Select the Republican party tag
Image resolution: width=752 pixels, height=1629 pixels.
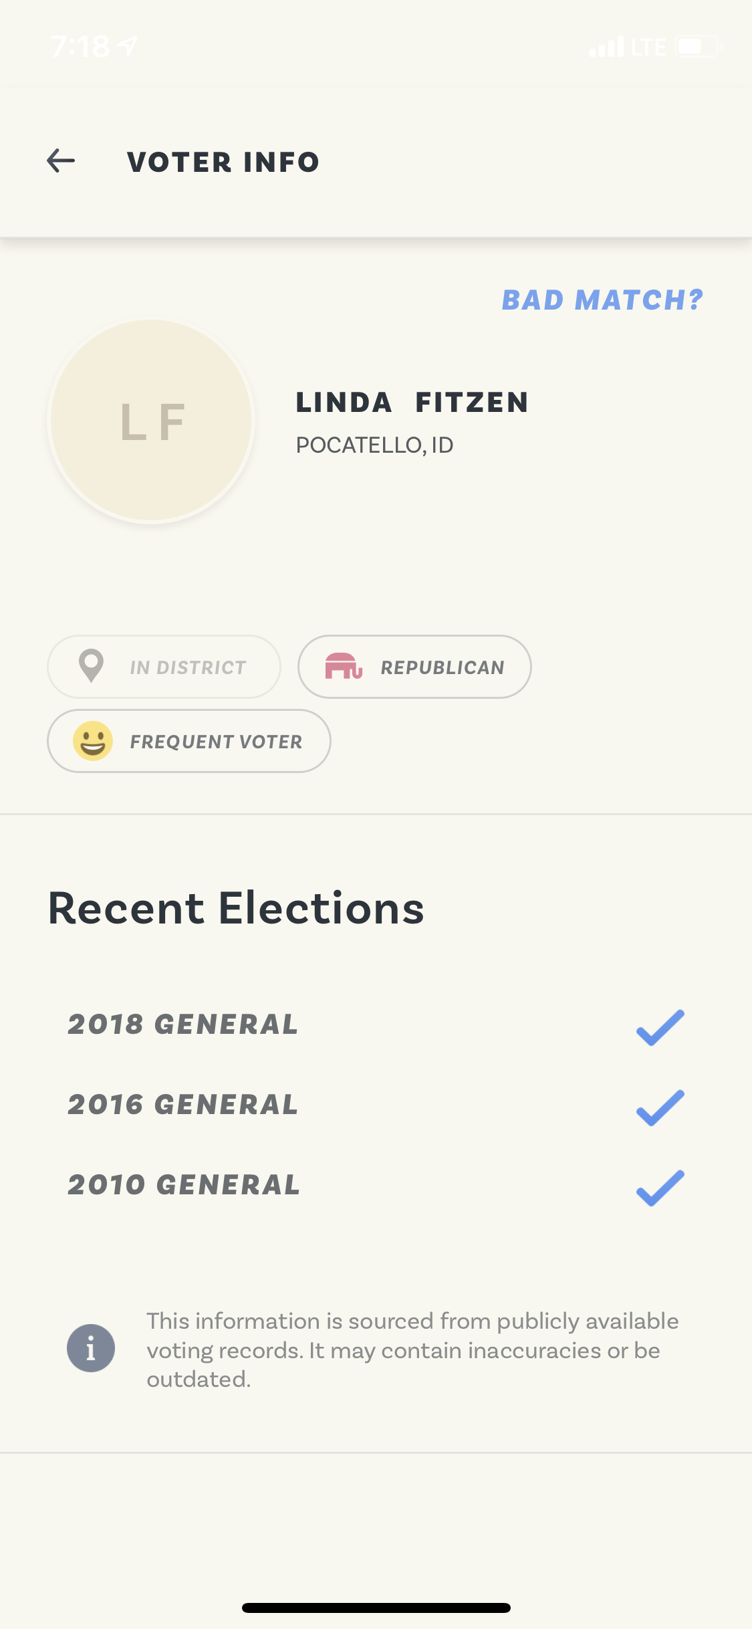pos(414,667)
